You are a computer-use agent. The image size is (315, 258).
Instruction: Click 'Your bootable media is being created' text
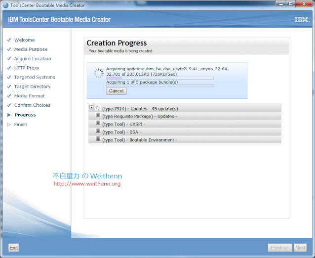(121, 51)
